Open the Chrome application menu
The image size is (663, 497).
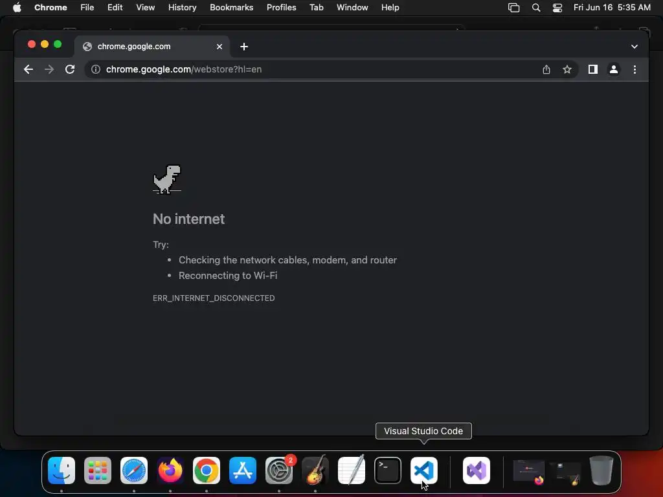point(51,8)
